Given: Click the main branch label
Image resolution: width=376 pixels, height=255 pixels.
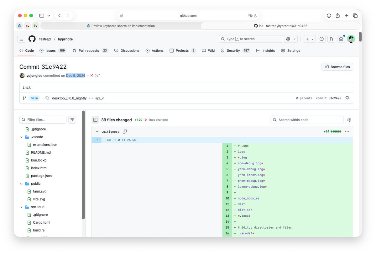Looking at the screenshot, I should [x=34, y=98].
